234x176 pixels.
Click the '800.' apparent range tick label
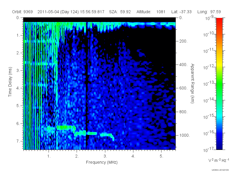183,112
